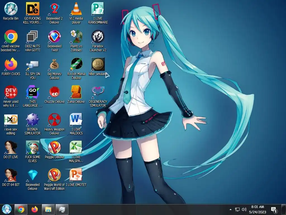Open the clock showing 8:01 AM
The image size is (286, 215).
pos(257,209)
